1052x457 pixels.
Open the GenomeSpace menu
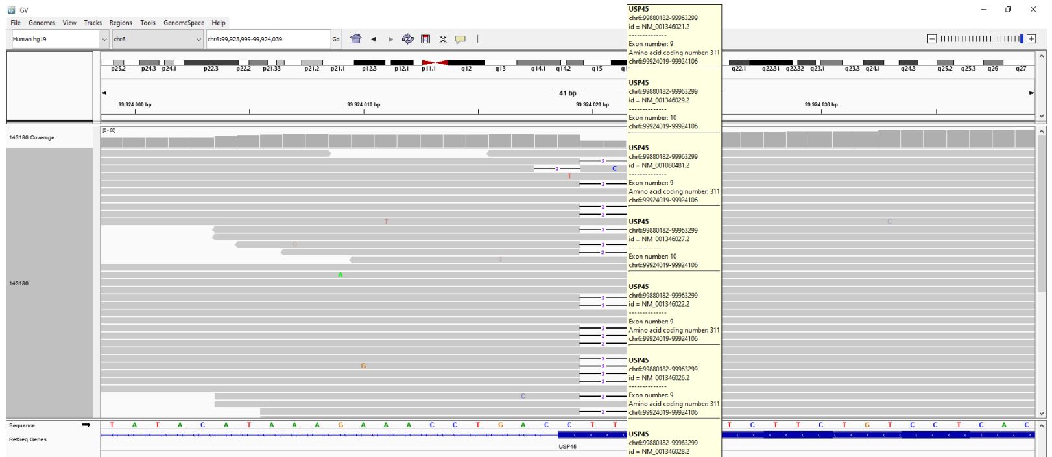(184, 23)
